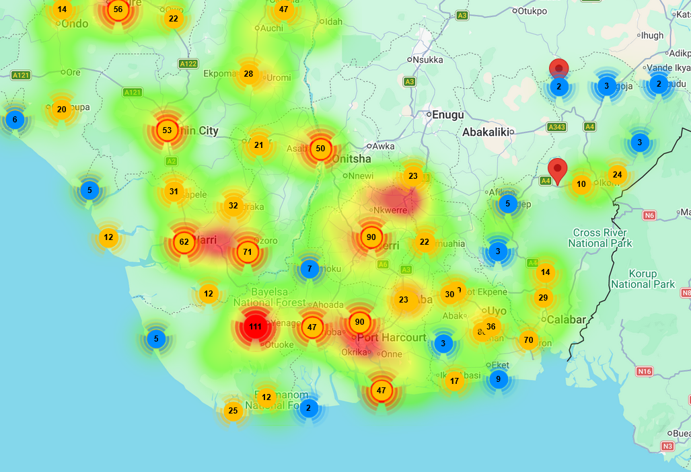
Task: Select the 17 cluster marker
Action: pos(454,381)
